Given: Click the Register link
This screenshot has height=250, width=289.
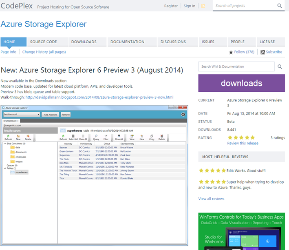Looking at the screenshot, I should (171, 6).
